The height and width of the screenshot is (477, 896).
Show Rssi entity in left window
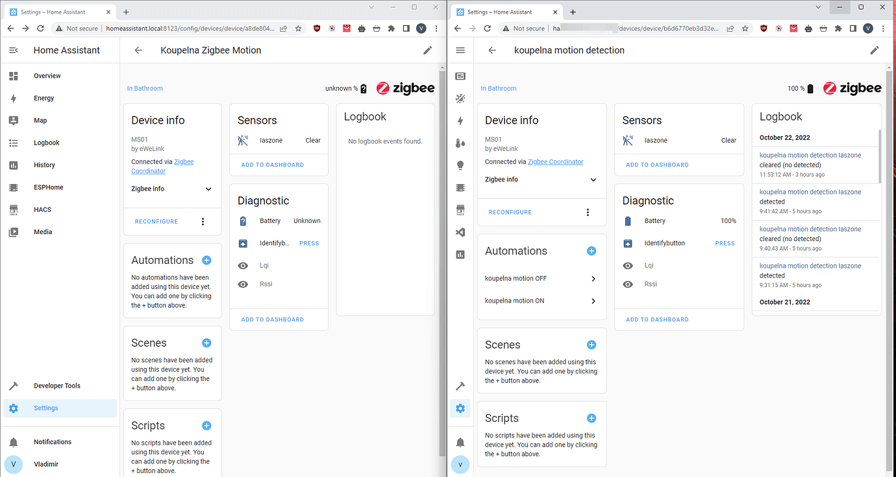(x=279, y=284)
